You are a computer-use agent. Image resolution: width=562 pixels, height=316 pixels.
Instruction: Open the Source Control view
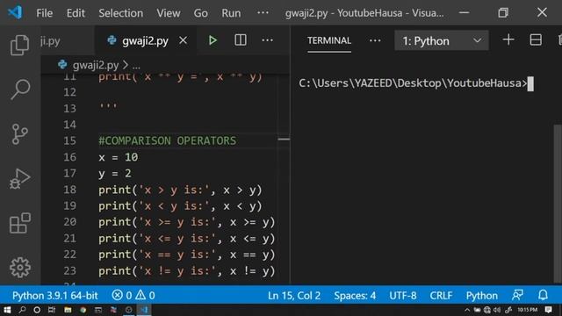pos(19,134)
